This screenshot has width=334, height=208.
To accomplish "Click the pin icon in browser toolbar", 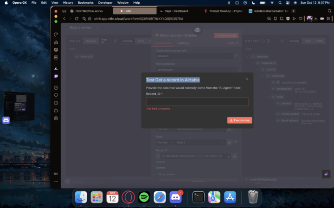I will pos(276,18).
